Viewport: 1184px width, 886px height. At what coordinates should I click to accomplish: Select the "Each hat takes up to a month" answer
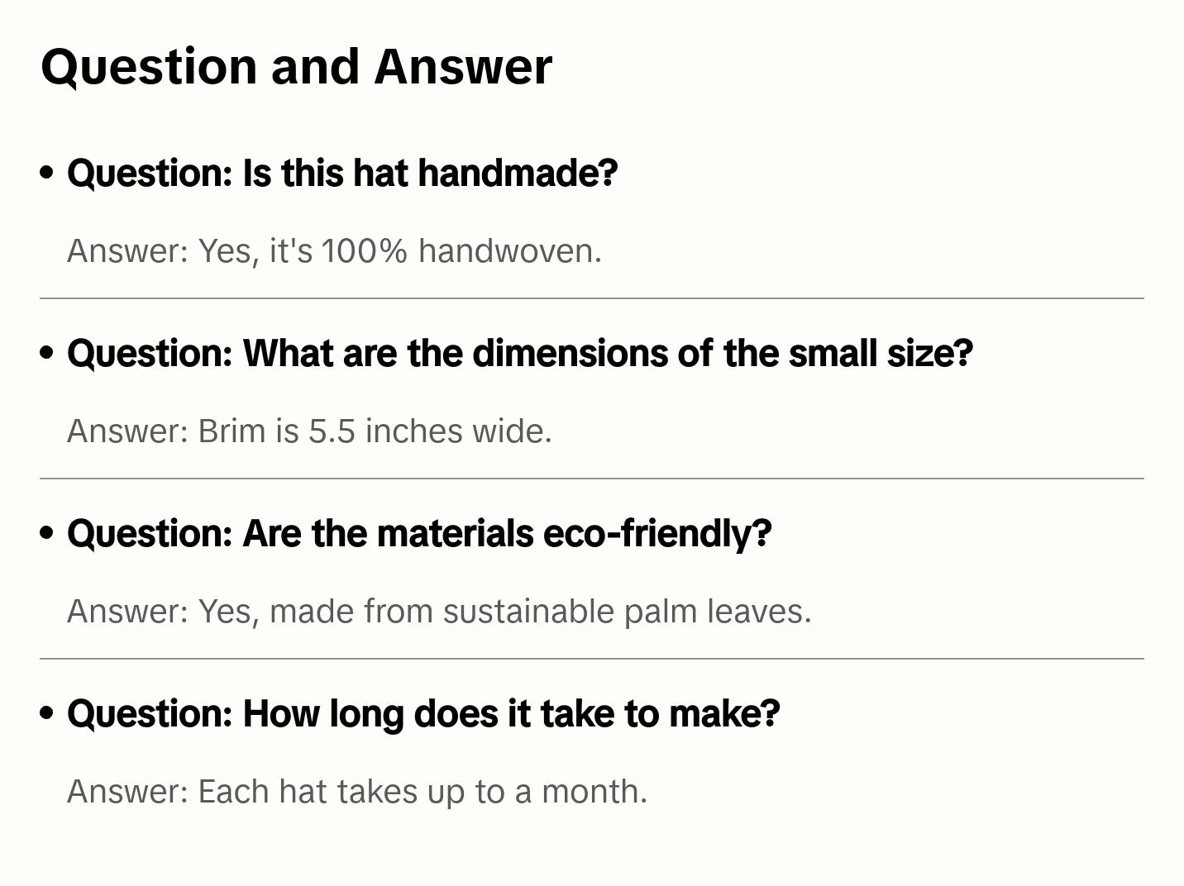(357, 791)
